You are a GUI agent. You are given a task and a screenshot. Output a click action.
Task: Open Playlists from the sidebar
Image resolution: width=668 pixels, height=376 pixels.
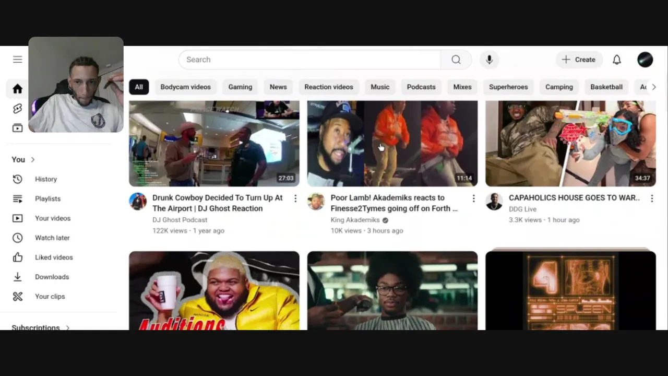tap(47, 198)
